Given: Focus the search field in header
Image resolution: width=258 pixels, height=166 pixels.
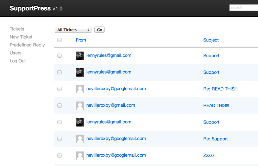Looking at the screenshot, I should click(x=244, y=8).
